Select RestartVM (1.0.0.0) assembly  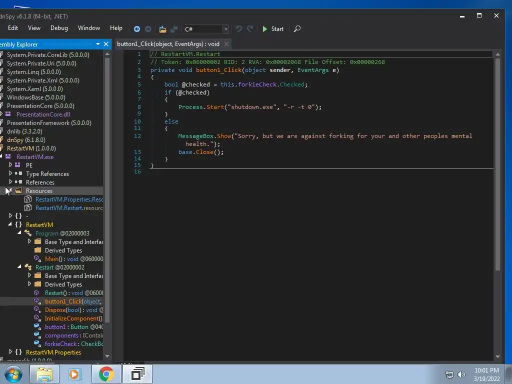(31, 148)
